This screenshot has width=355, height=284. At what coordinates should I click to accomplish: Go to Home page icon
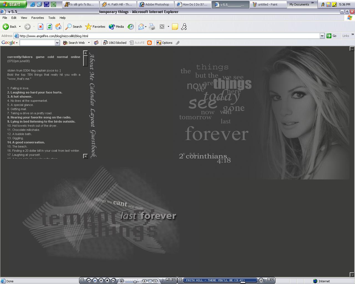pos(58,27)
